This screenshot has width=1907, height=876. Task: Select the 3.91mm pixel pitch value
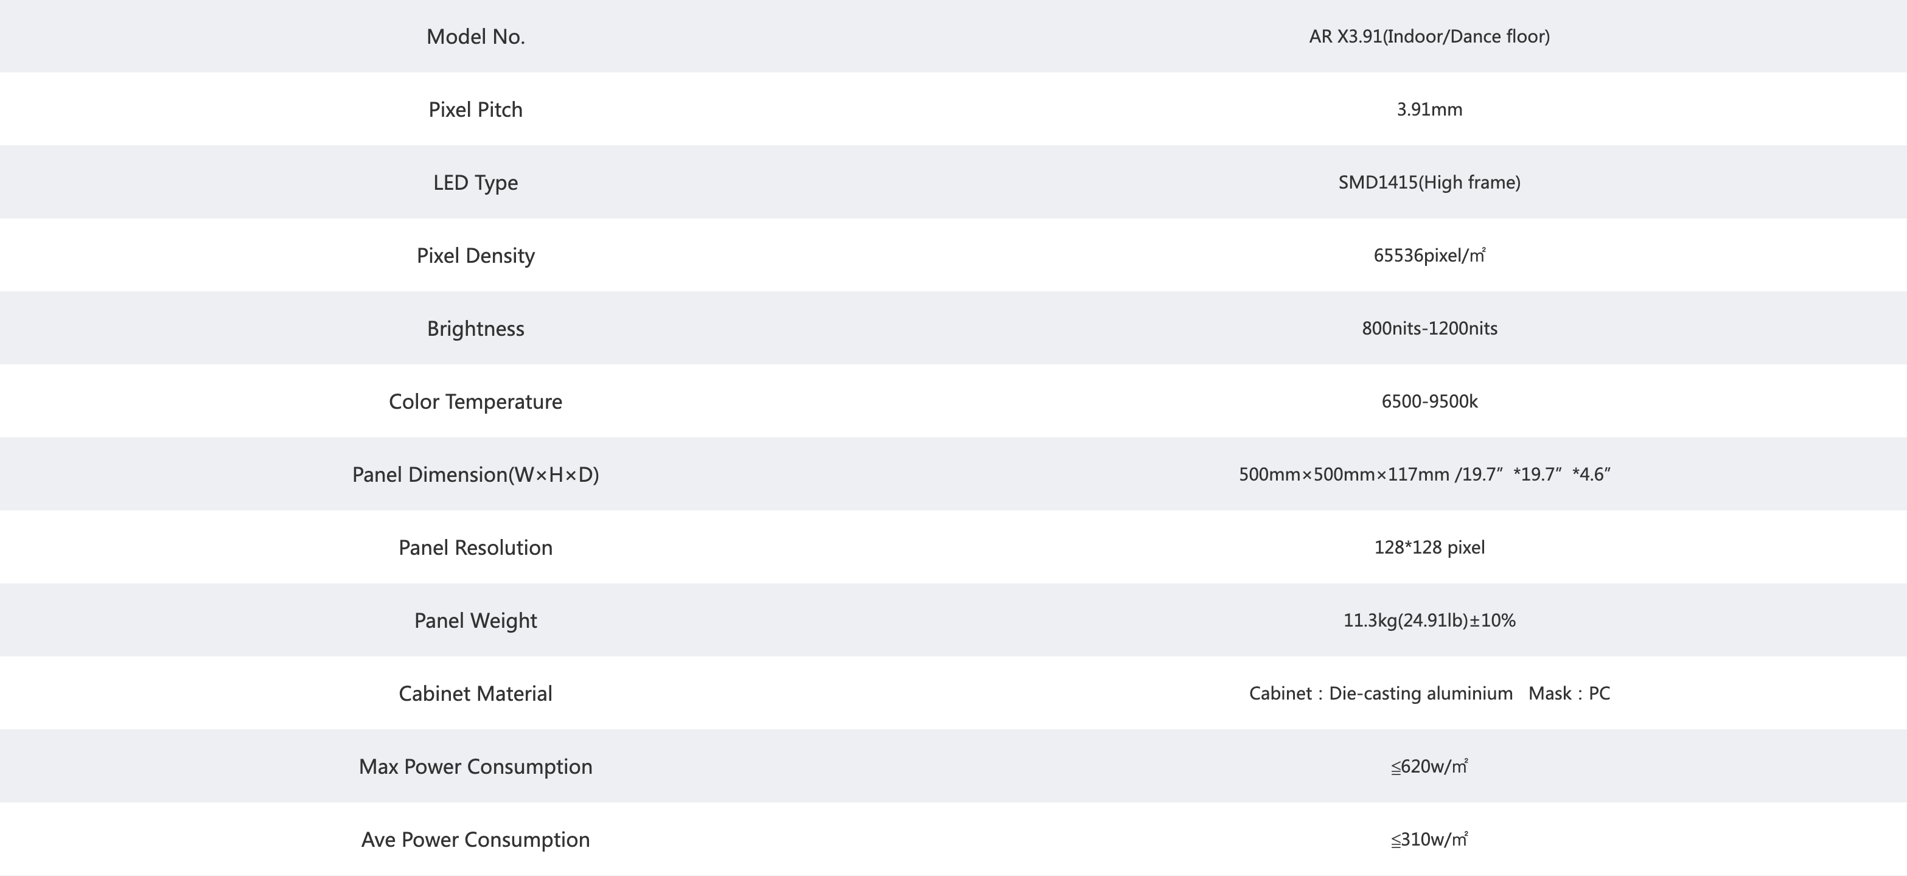1429,109
